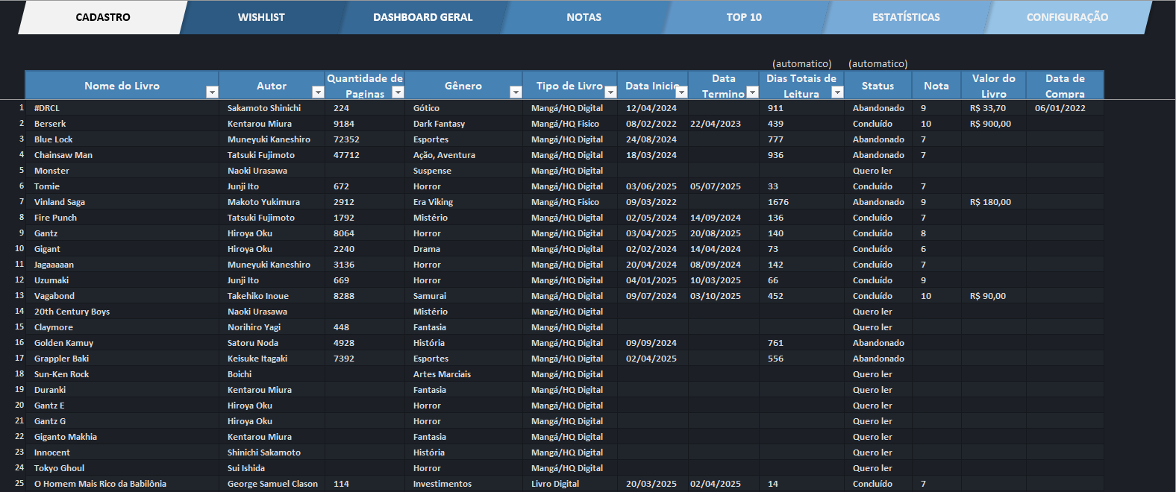The image size is (1176, 492).
Task: Select author "George Samuel Clason"
Action: pos(272,484)
